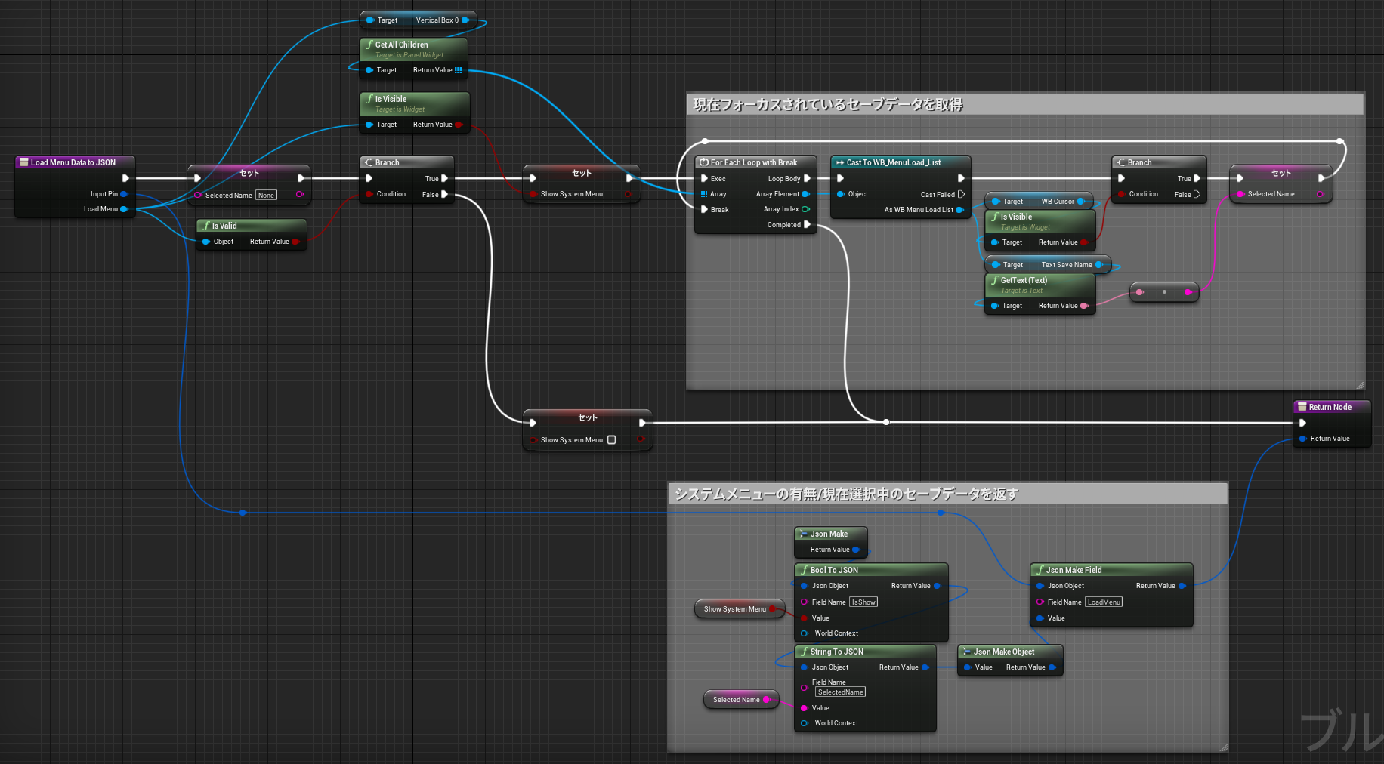Click the Value pin on String To JSON

[805, 708]
